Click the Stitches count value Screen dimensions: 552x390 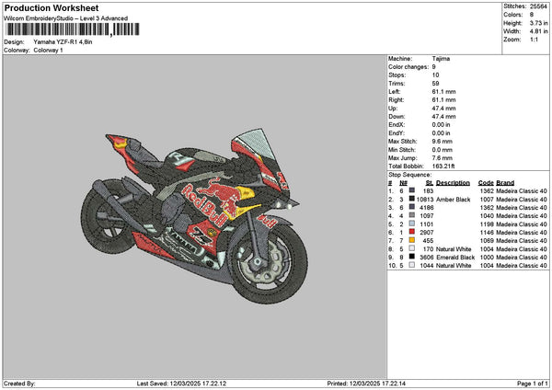coord(538,6)
